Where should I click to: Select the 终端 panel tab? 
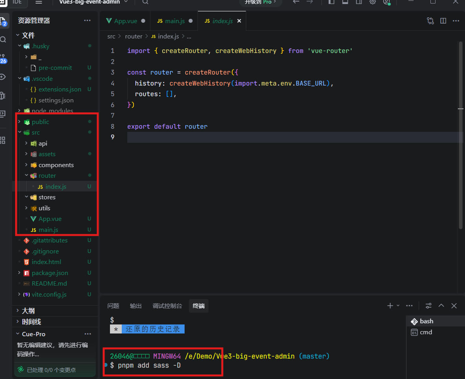pos(198,306)
